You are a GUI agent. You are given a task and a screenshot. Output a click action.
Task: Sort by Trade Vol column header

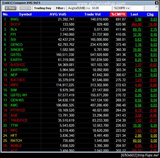(x=92, y=14)
